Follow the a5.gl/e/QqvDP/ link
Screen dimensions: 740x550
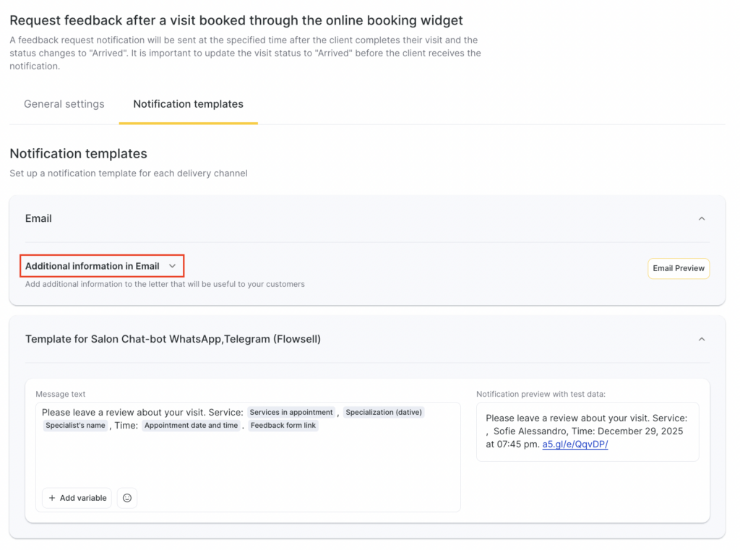point(575,444)
